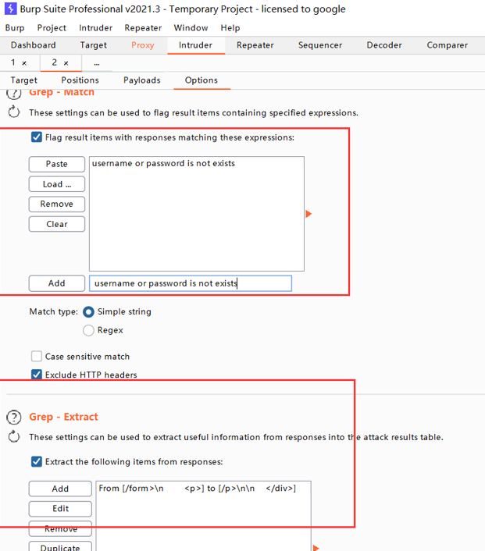Open the Repeater menu in menu bar
Image resolution: width=485 pixels, height=551 pixels.
tap(143, 28)
